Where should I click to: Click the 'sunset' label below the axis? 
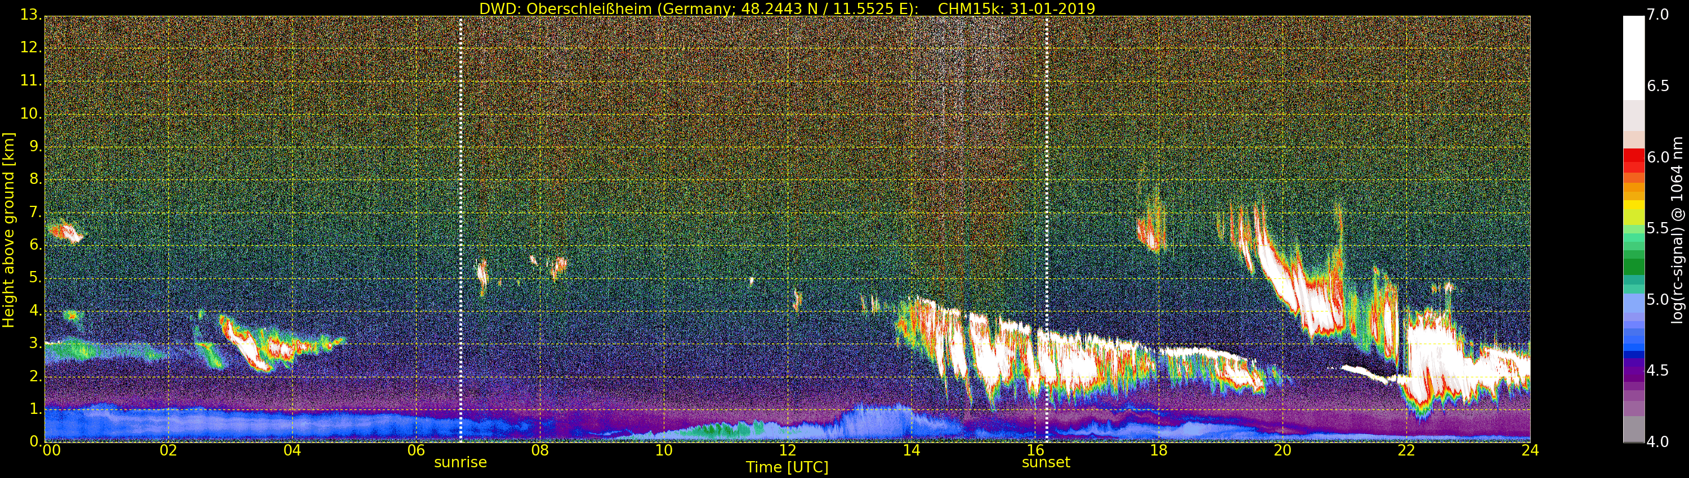[x=1046, y=462]
